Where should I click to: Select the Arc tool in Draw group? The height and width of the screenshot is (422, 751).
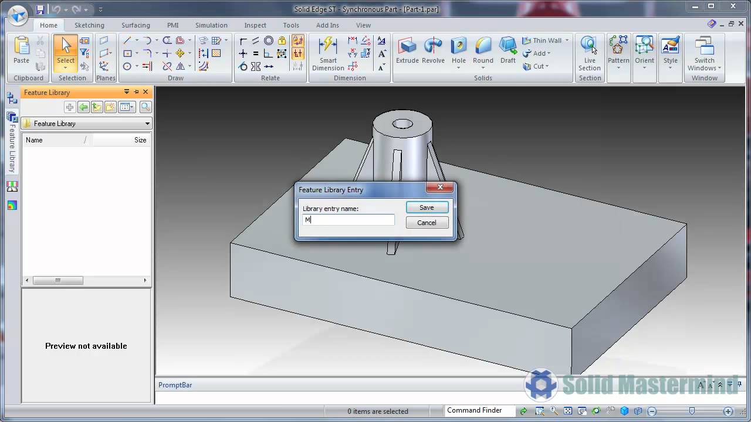[x=147, y=40]
